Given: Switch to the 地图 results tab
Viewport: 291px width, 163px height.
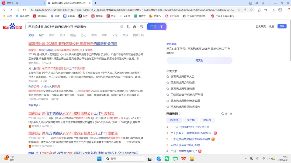Looking at the screenshot, I should (94, 35).
